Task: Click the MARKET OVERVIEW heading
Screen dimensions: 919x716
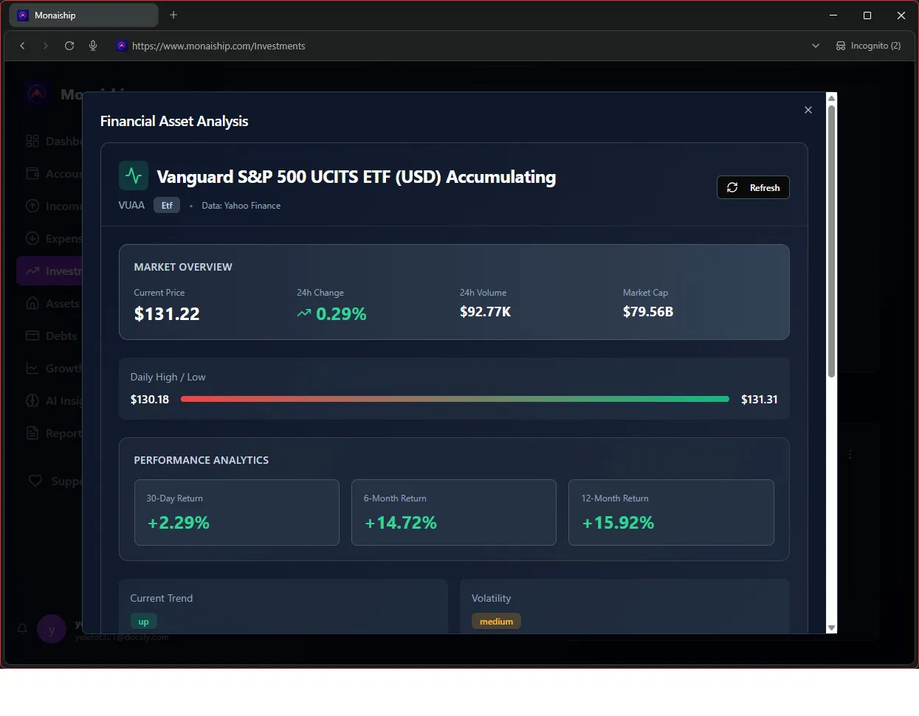Action: point(183,267)
